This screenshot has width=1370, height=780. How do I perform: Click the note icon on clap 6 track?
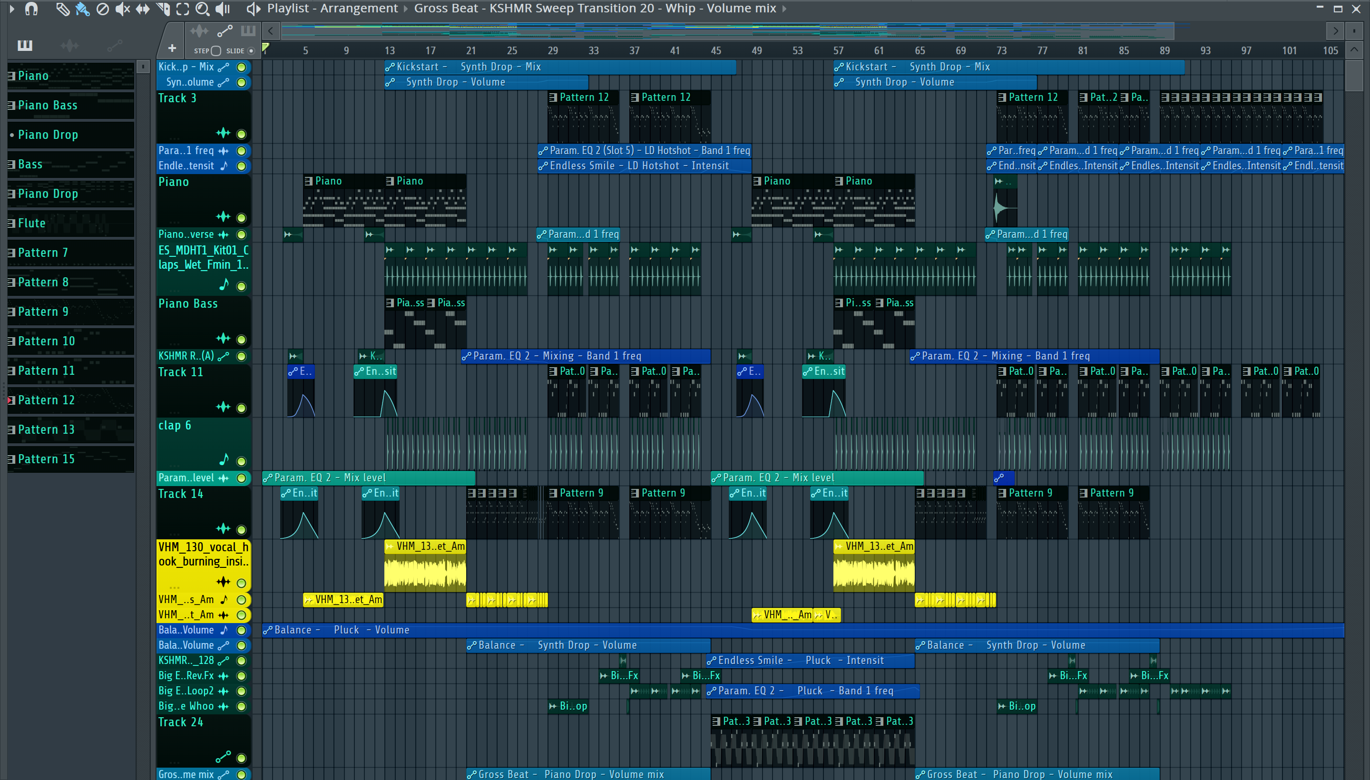pyautogui.click(x=224, y=459)
